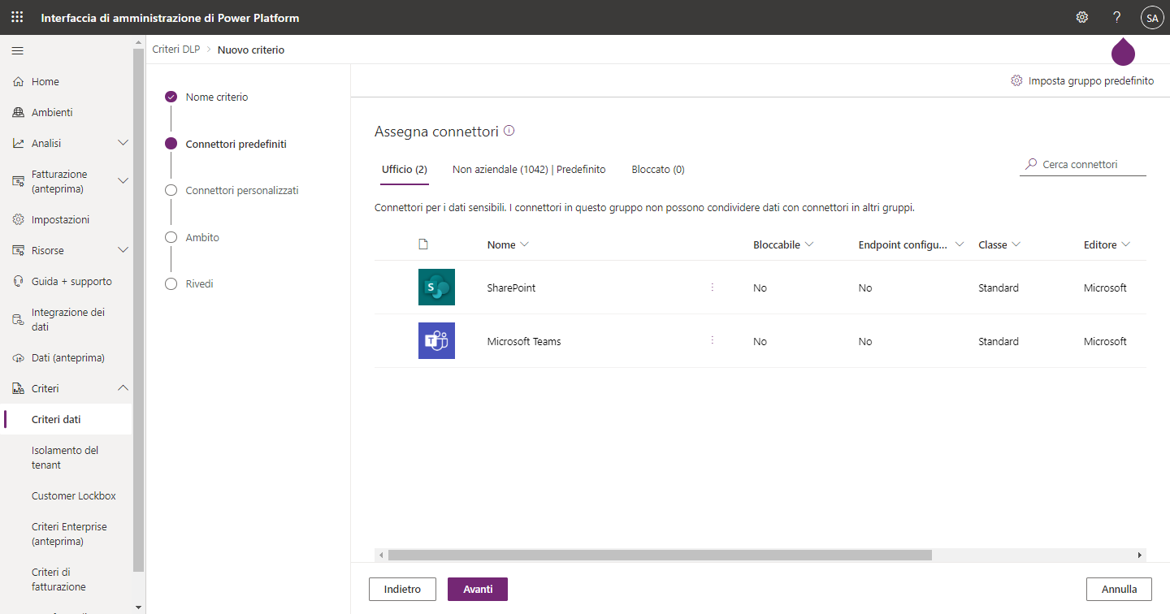Click the Guida + supporto headset icon

click(18, 282)
